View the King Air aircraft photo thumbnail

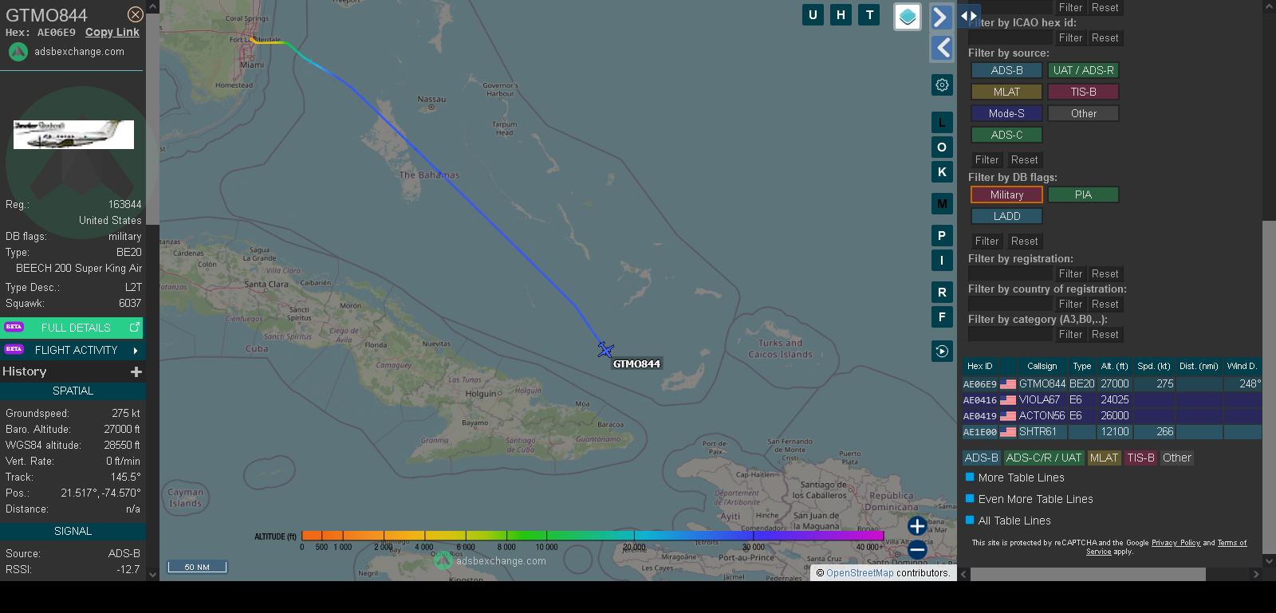pyautogui.click(x=73, y=135)
